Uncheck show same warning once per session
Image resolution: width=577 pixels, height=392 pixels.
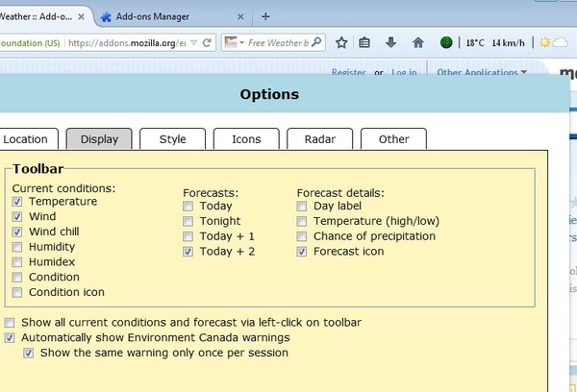pyautogui.click(x=28, y=353)
